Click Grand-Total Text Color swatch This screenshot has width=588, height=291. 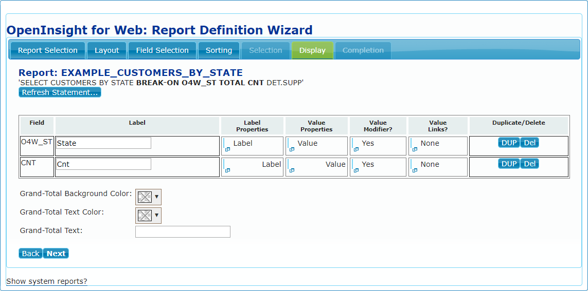point(145,216)
